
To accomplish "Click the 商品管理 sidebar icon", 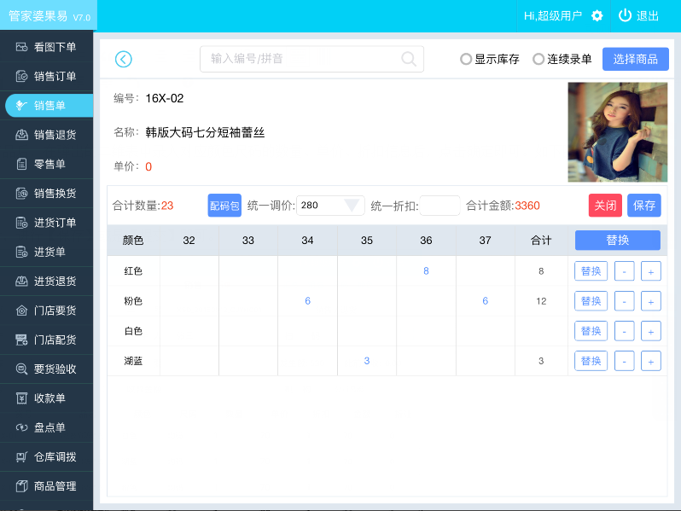I will pyautogui.click(x=21, y=486).
